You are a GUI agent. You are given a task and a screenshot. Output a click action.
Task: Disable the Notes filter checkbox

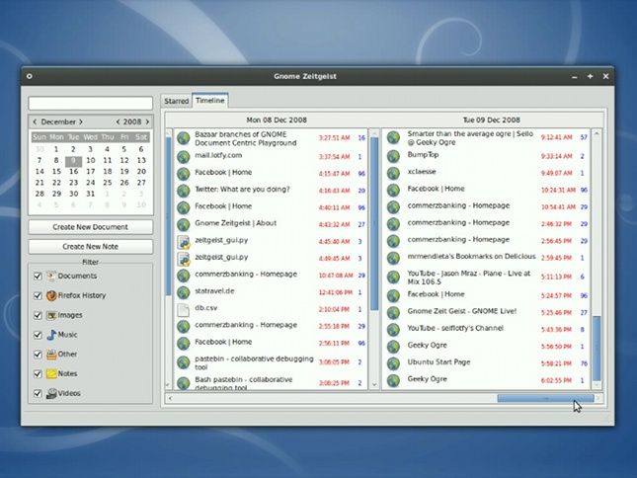pos(38,373)
